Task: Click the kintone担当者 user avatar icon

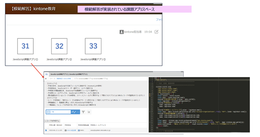Action: [x=122, y=32]
